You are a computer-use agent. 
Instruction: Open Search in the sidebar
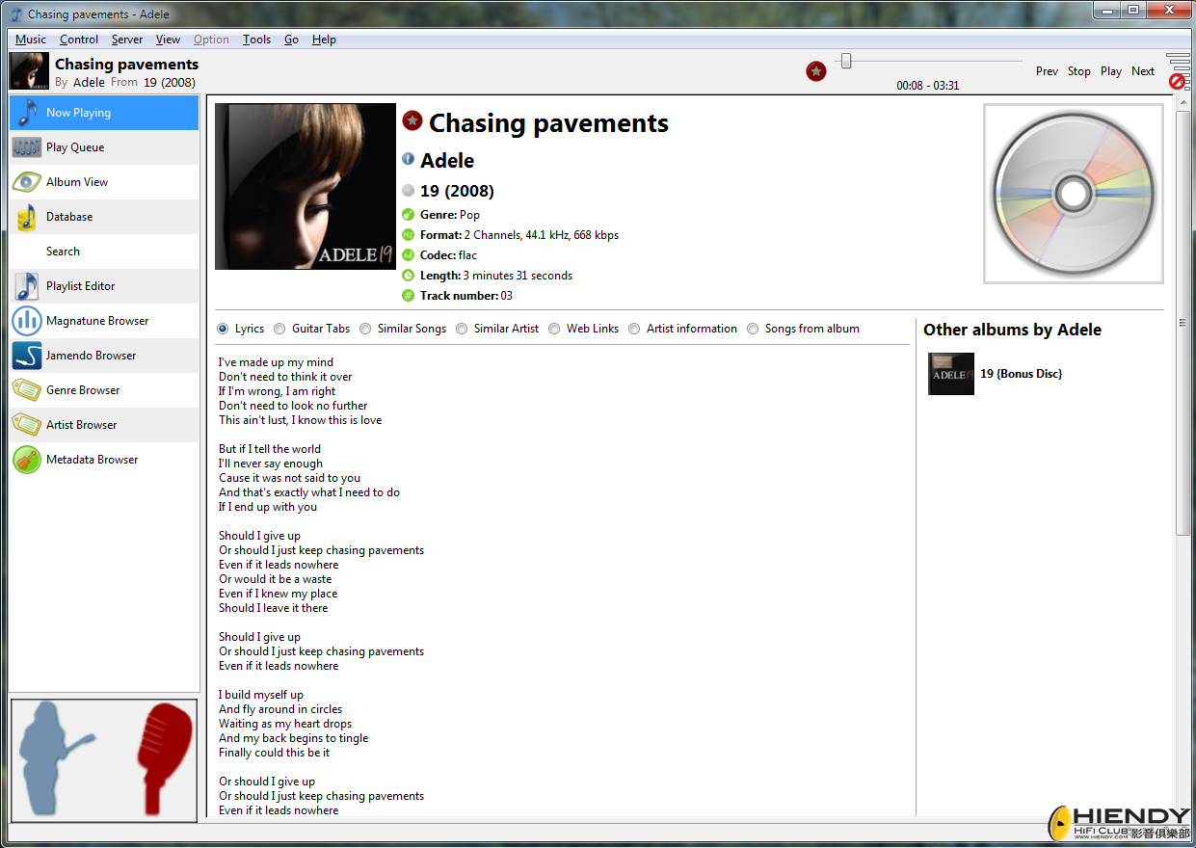(x=63, y=252)
